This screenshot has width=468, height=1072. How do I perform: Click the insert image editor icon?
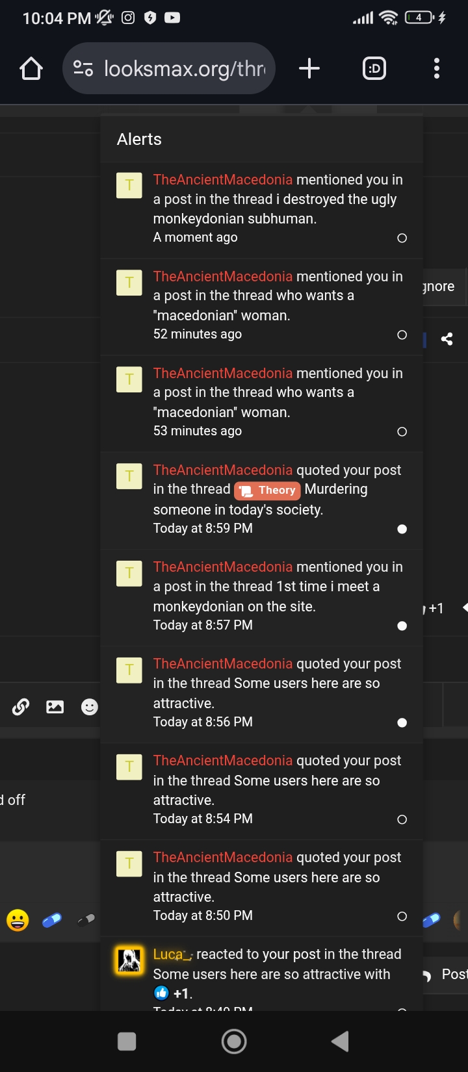55,707
